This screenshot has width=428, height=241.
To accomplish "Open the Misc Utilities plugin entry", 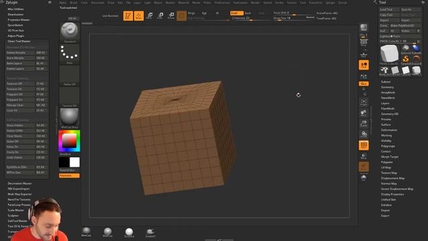I will point(15,9).
